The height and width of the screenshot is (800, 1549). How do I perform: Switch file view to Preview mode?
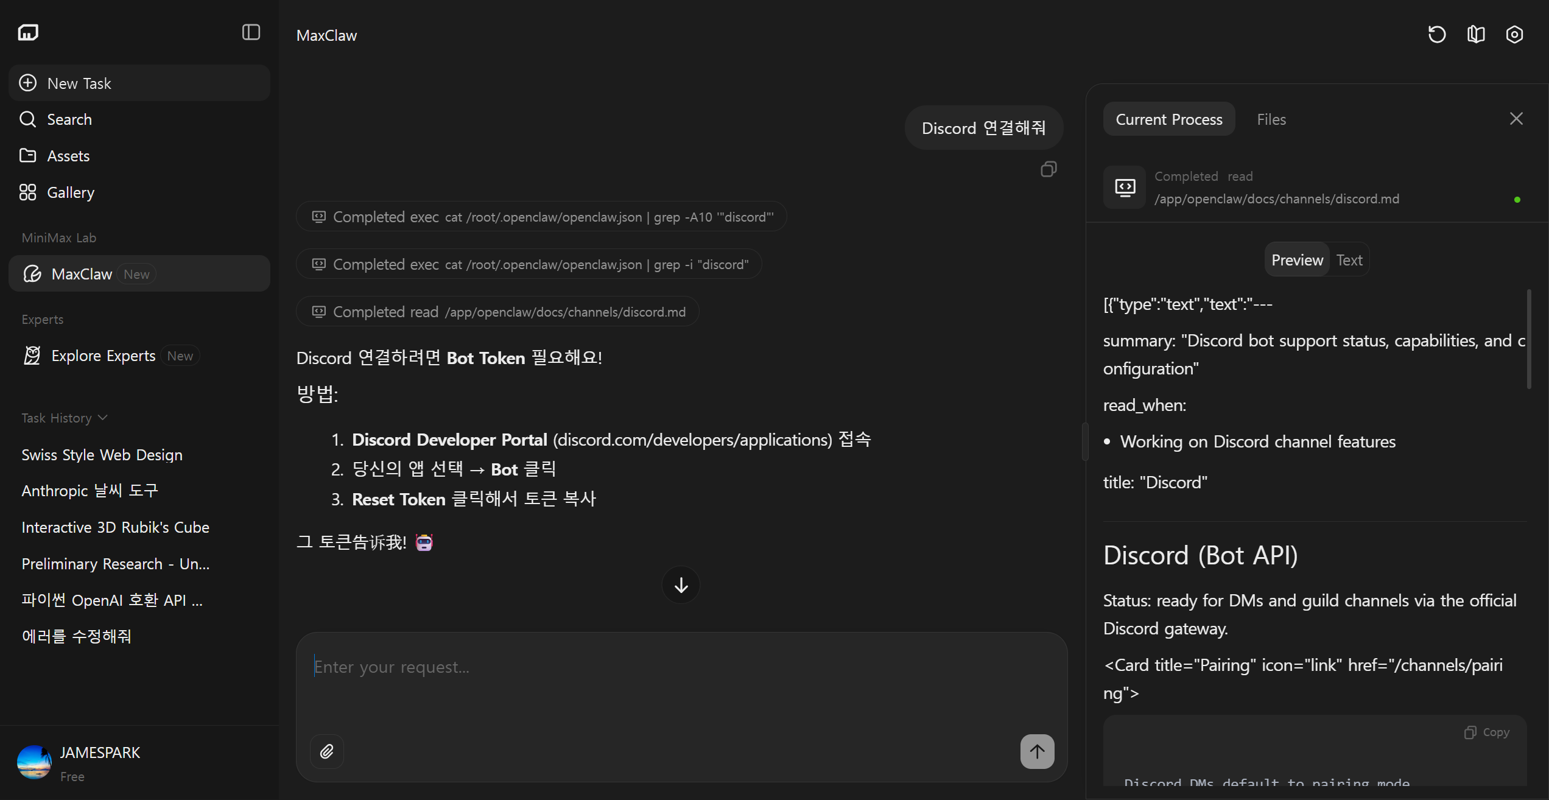[x=1297, y=260]
